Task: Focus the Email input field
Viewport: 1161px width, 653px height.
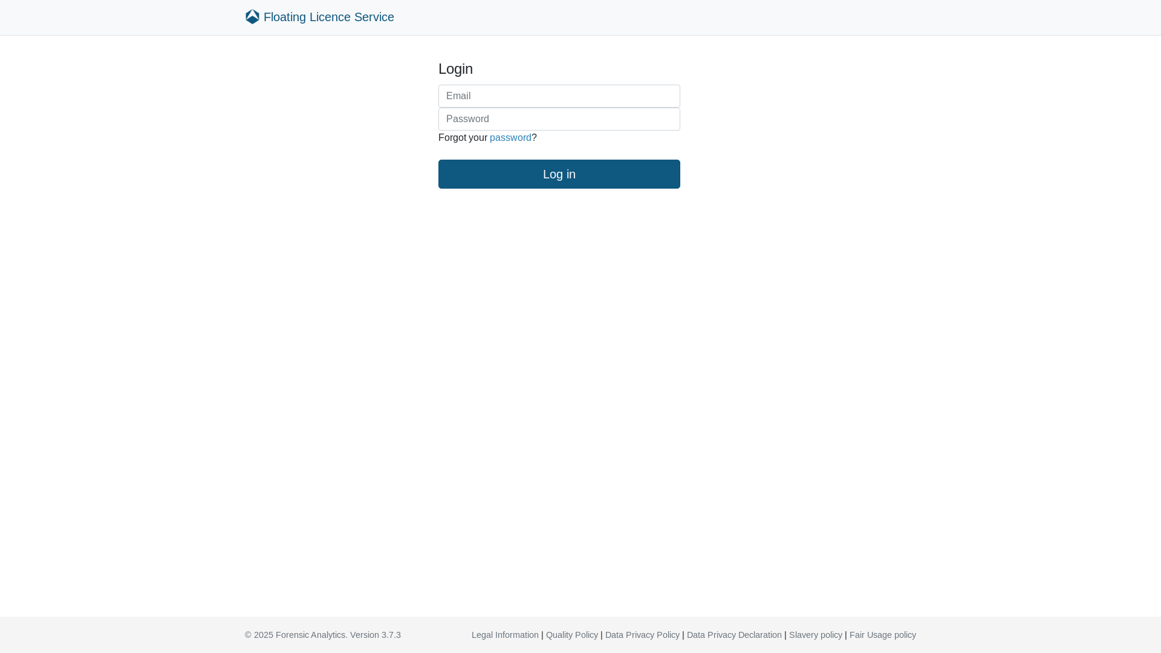Action: [559, 96]
